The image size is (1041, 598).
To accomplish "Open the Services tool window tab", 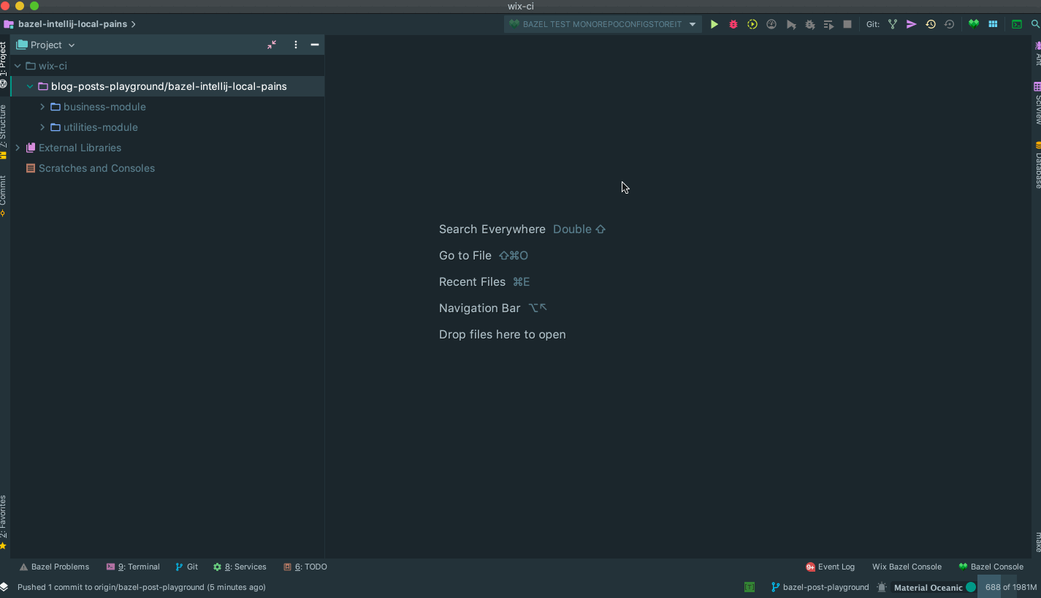I will [240, 567].
